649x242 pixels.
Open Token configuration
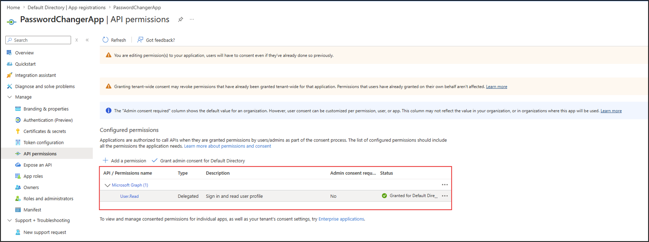coord(44,143)
